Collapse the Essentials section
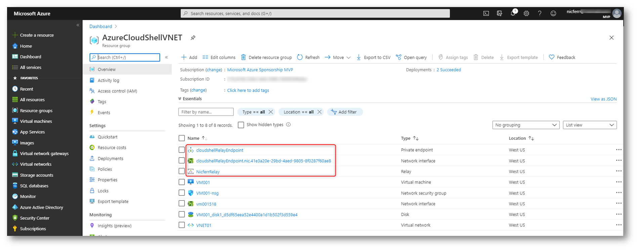This screenshot has width=638, height=250. point(190,99)
